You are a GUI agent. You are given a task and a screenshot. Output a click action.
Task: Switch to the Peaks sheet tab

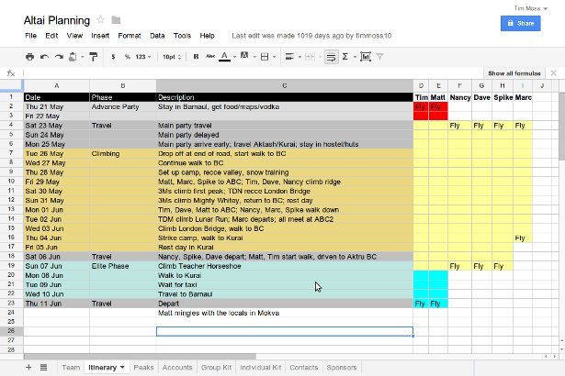[x=143, y=368]
